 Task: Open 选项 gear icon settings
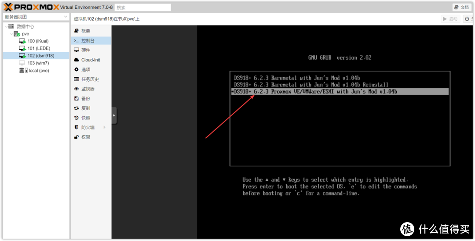tap(77, 69)
